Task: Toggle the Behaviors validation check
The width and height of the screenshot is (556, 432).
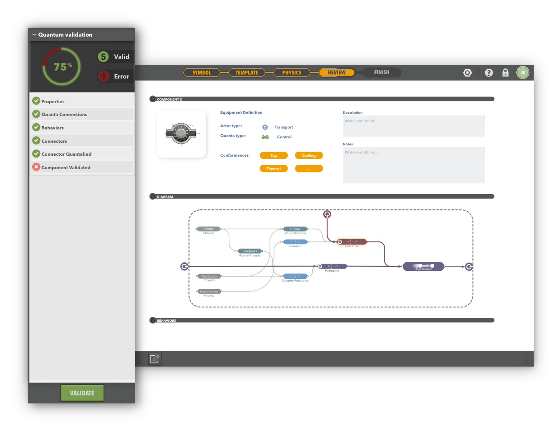Action: 36,127
